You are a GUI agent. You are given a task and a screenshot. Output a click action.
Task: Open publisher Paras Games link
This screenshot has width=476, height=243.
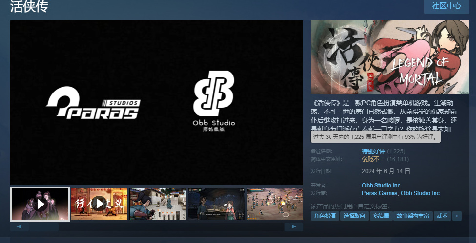379,193
